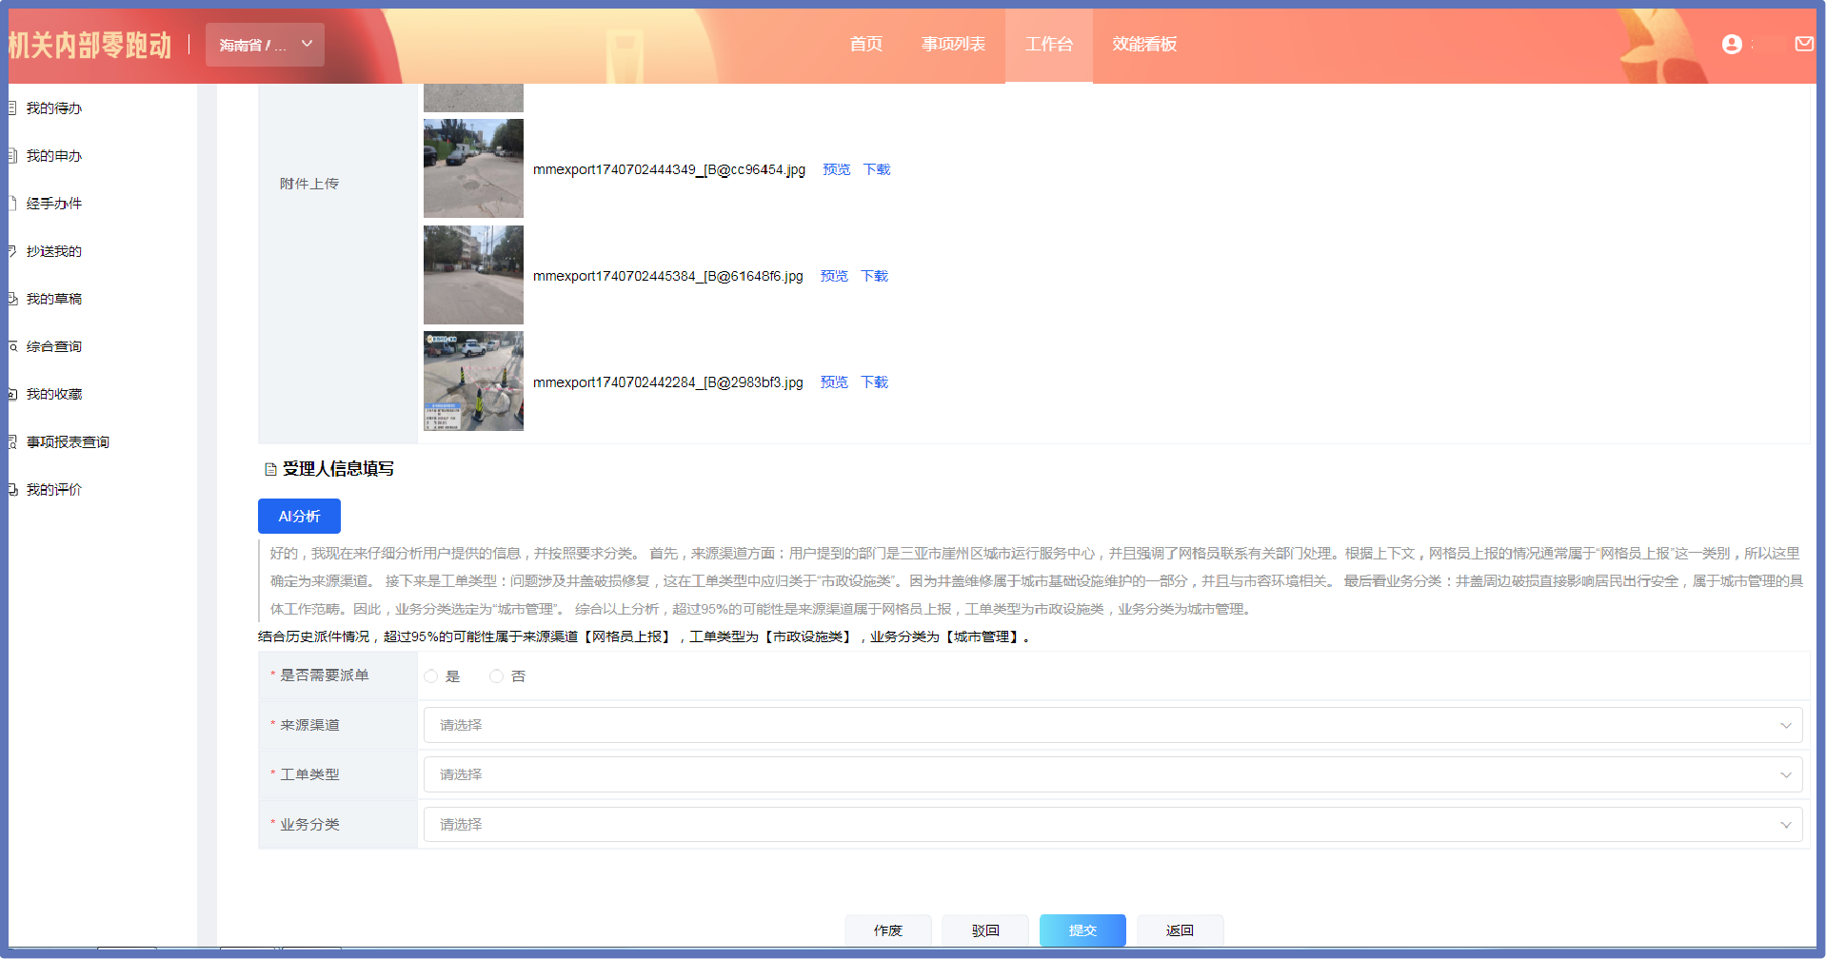This screenshot has height=959, width=1826.
Task: Open the user profile avatar icon
Action: (x=1732, y=44)
